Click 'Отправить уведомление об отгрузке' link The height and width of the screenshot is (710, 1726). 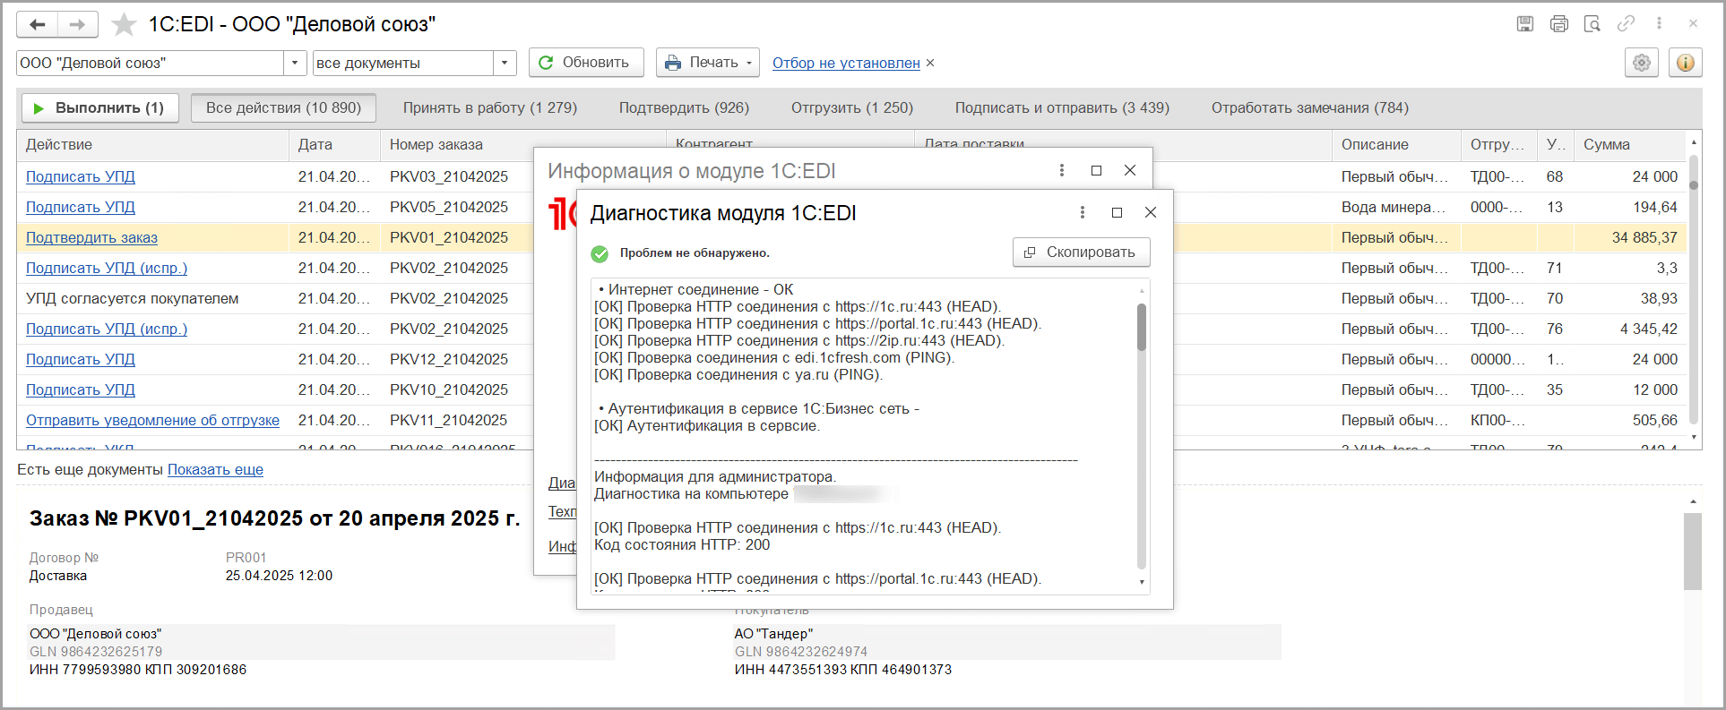pos(152,420)
